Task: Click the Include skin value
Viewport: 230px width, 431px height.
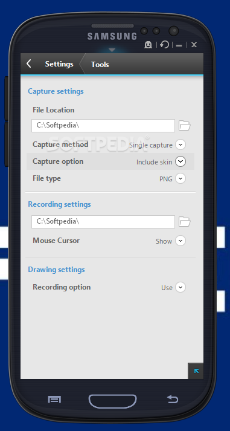Action: click(155, 162)
